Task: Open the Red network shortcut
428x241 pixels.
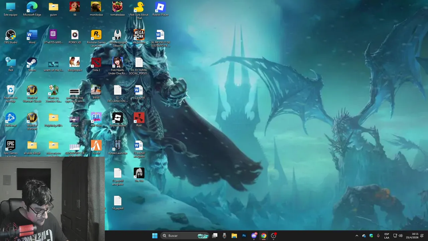Action: [x=11, y=65]
